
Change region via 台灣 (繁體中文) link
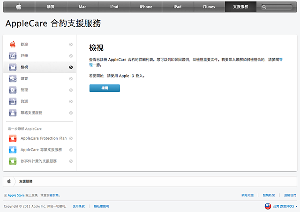click(x=285, y=206)
